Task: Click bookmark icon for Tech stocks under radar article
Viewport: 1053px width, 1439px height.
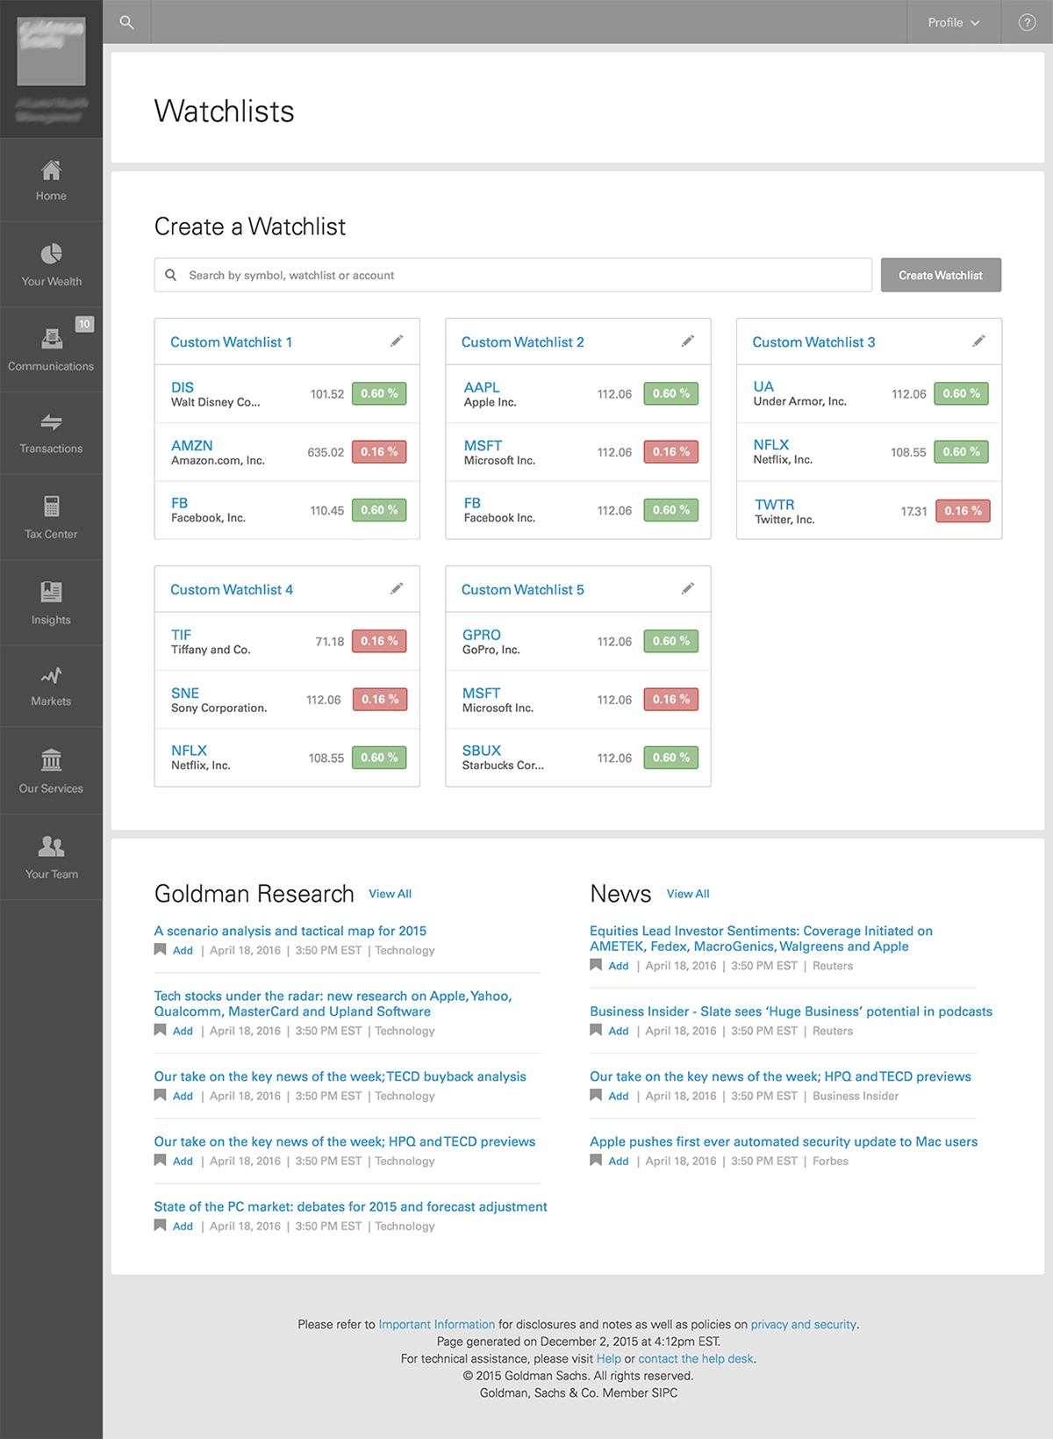Action: coord(160,1030)
